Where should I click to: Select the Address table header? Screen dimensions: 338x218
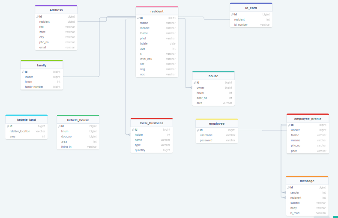click(x=56, y=10)
